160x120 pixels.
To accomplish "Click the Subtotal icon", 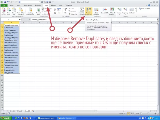I will click(132, 11).
